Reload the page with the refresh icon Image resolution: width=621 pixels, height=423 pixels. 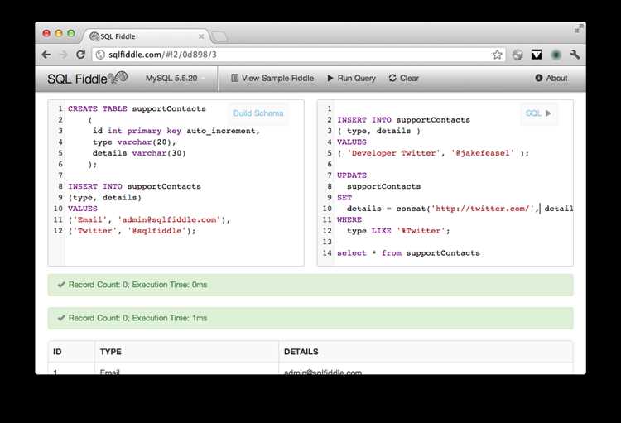coord(81,55)
